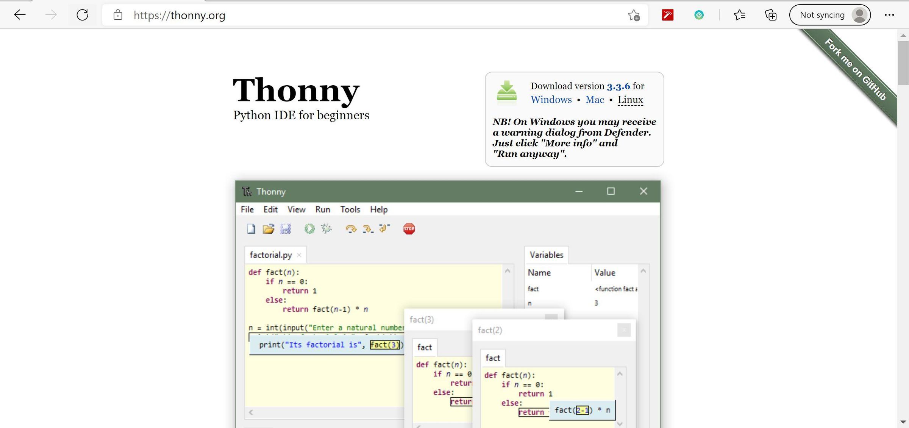Open version 3.3.6 release link
The width and height of the screenshot is (909, 428).
tap(618, 86)
